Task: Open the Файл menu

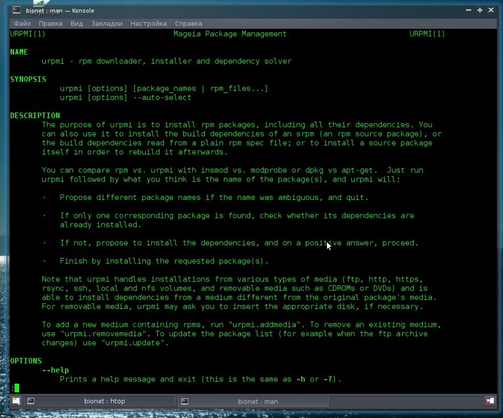Action: pyautogui.click(x=22, y=23)
